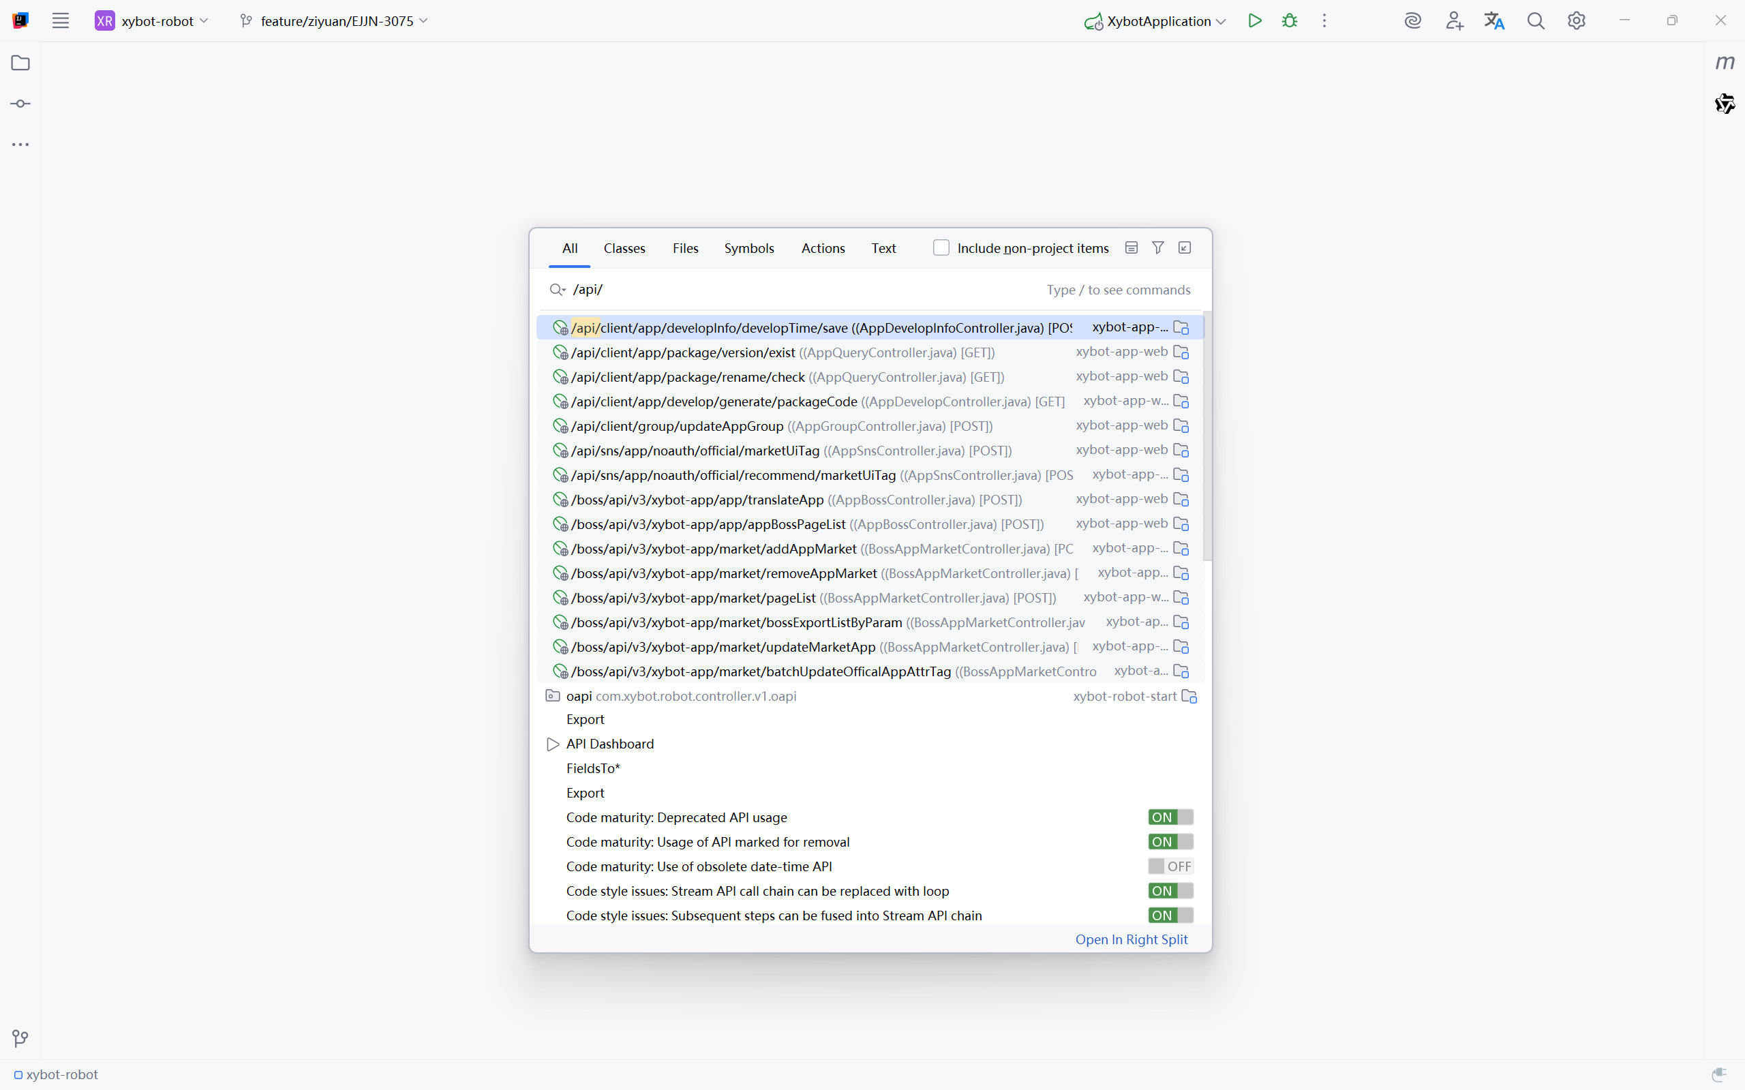Switch to the Classes tab

pyautogui.click(x=624, y=248)
